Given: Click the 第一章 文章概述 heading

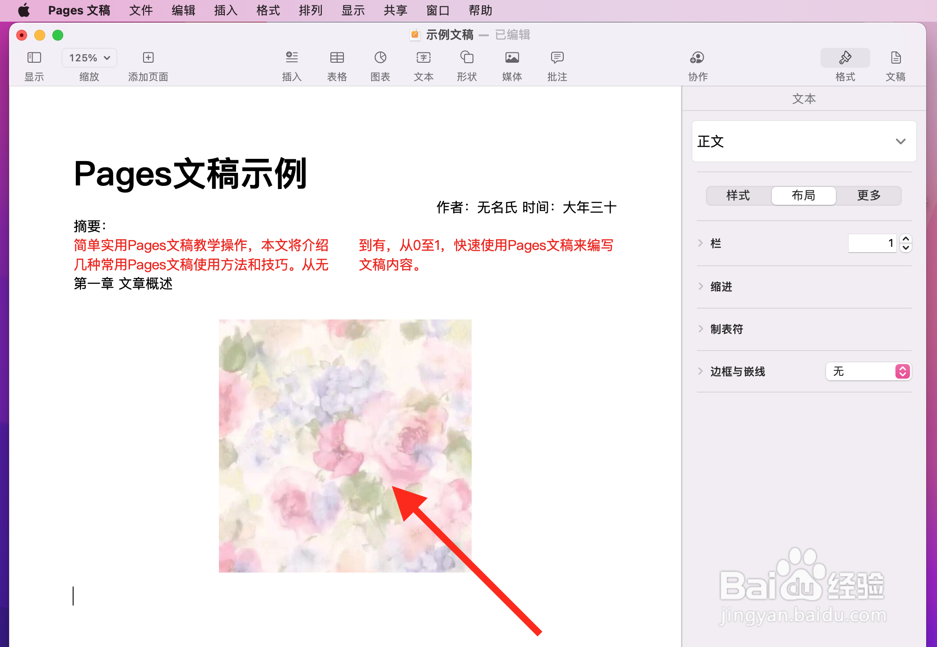Looking at the screenshot, I should click(123, 284).
